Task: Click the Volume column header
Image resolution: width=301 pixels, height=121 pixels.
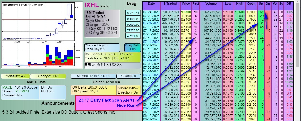Action: tap(211, 4)
